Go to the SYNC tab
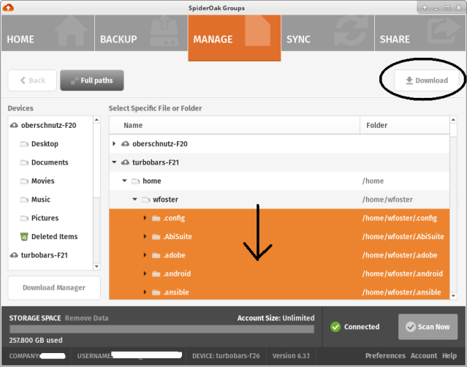Screen dimensions: 467x367 (x=327, y=39)
